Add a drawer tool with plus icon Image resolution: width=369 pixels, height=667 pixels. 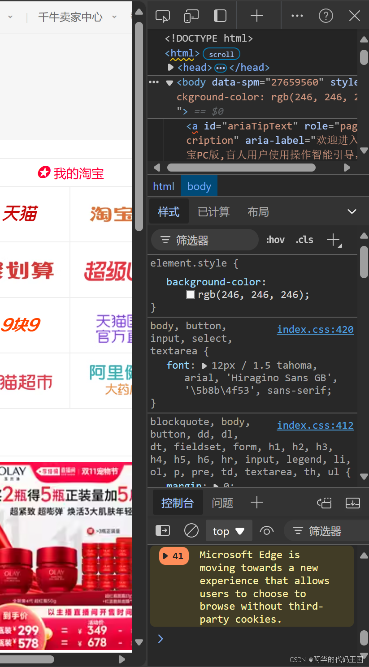257,503
